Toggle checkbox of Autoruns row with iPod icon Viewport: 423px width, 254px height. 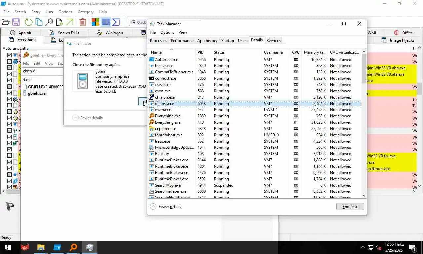point(10,137)
